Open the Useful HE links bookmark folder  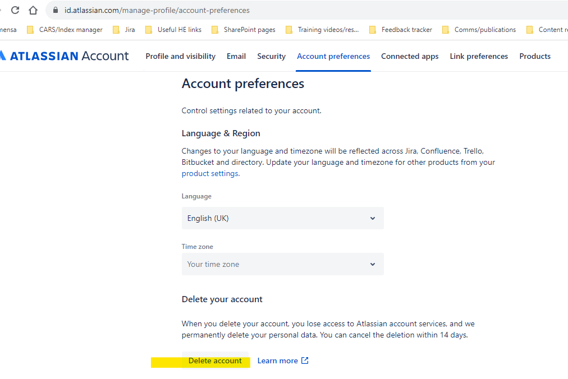pyautogui.click(x=173, y=30)
